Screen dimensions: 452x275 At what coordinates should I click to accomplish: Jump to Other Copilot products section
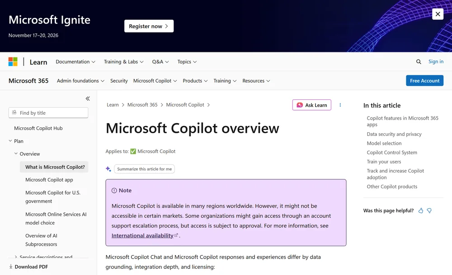click(x=392, y=186)
